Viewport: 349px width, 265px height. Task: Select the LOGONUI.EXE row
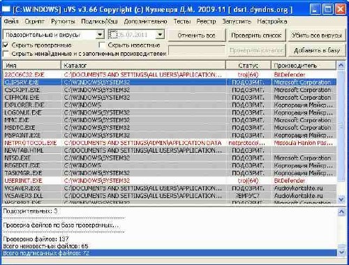click(x=170, y=113)
